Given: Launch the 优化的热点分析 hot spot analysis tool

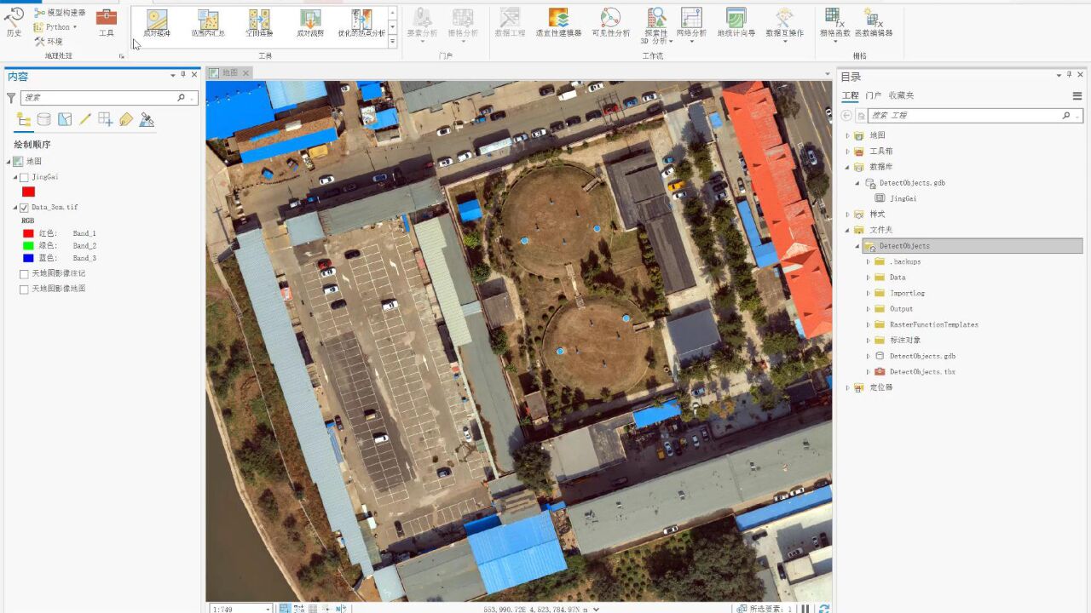Looking at the screenshot, I should click(361, 23).
